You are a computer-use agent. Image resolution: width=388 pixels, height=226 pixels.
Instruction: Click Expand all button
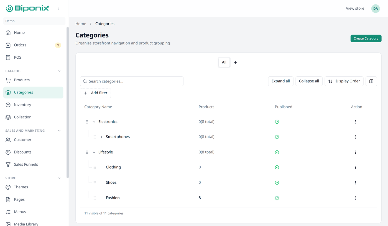(280, 81)
